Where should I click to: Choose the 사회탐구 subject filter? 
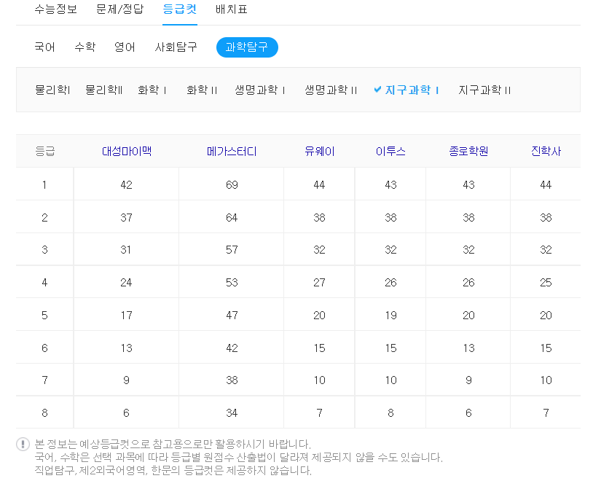[x=176, y=47]
